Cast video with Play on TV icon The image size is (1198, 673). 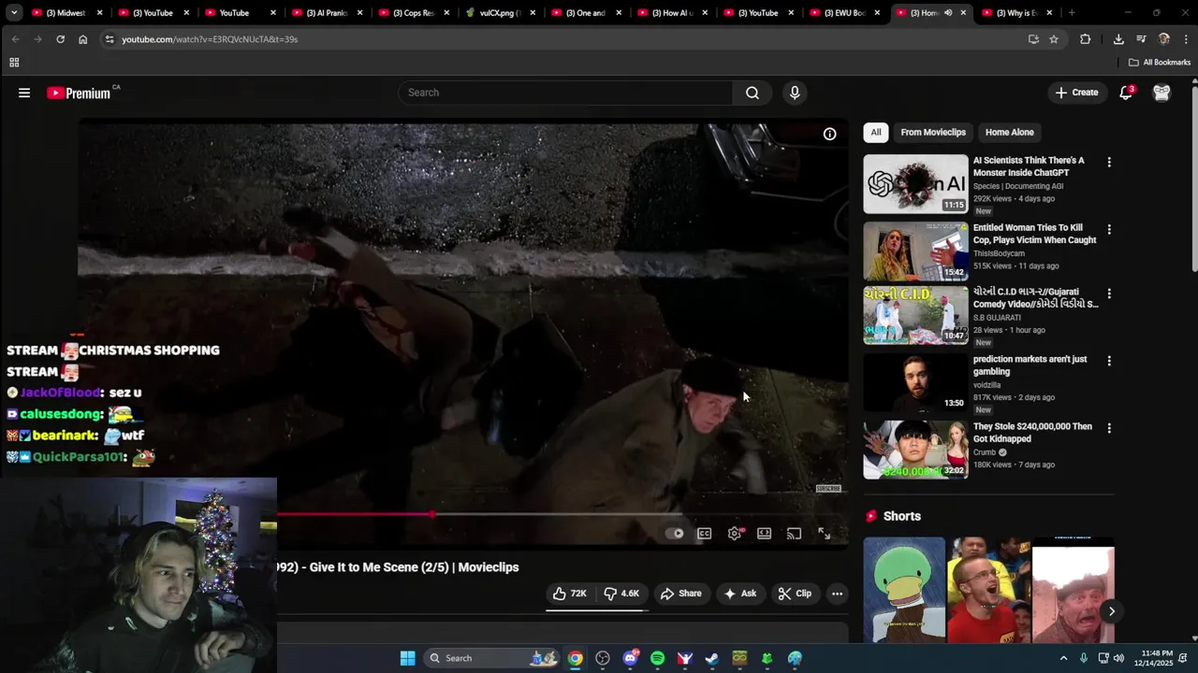pos(794,534)
